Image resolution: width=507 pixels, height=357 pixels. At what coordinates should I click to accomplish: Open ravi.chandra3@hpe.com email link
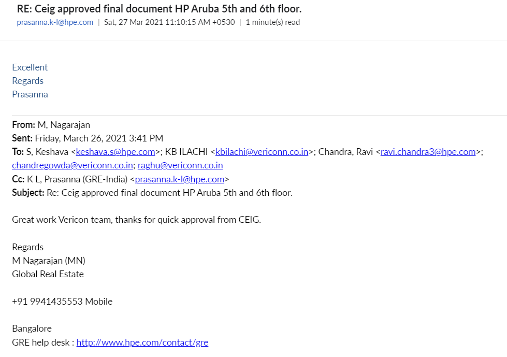(428, 152)
